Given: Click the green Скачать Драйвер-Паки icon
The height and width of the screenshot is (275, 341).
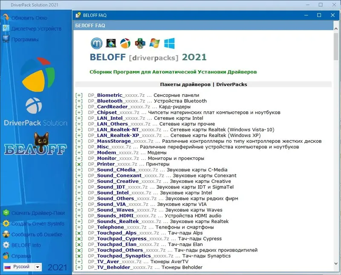Looking at the screenshot, I should tap(6, 213).
